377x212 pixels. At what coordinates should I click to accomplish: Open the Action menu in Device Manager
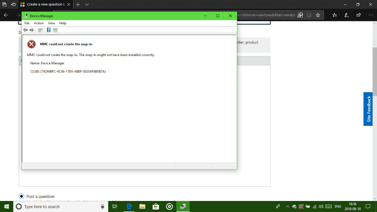pos(39,23)
